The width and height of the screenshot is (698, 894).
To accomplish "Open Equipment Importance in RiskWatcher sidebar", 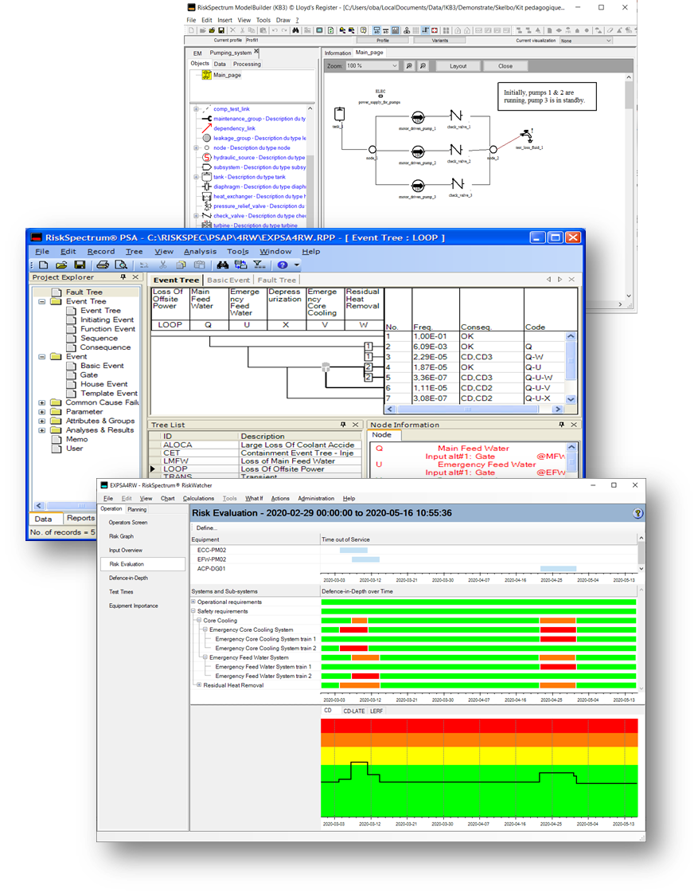I will 133,606.
